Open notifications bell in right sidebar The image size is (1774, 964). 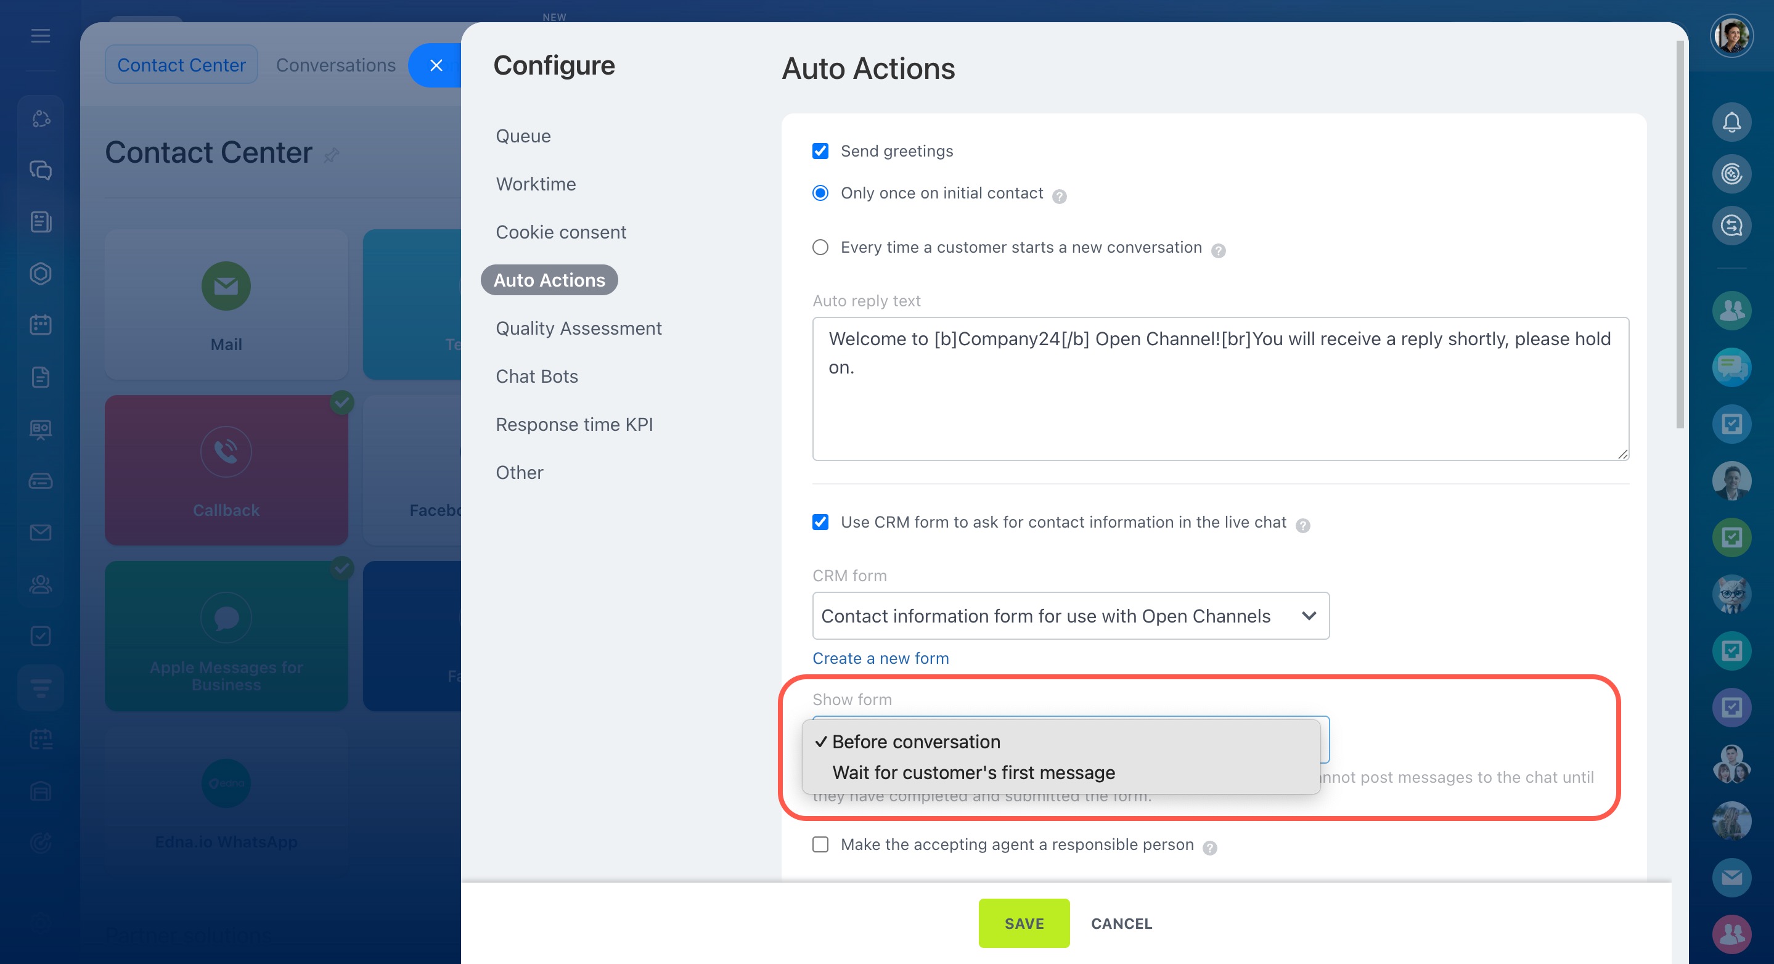[x=1731, y=123]
